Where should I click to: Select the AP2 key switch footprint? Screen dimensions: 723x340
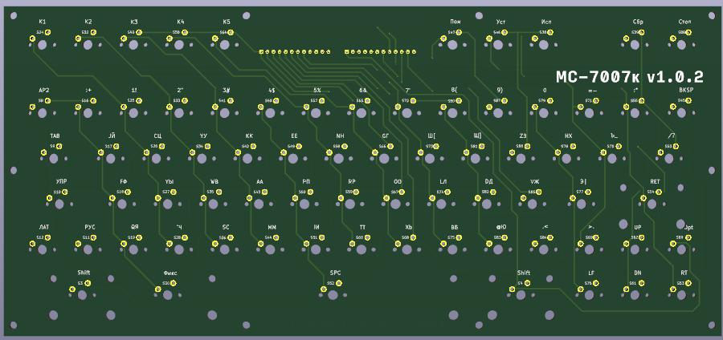click(x=43, y=114)
